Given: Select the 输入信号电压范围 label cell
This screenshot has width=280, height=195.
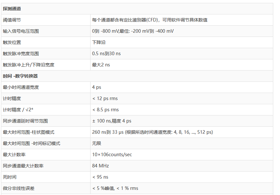Looking at the screenshot, I should pyautogui.click(x=21, y=31).
